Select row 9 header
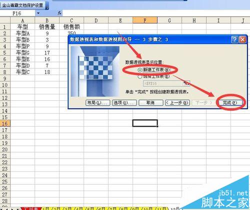 coord(5,78)
